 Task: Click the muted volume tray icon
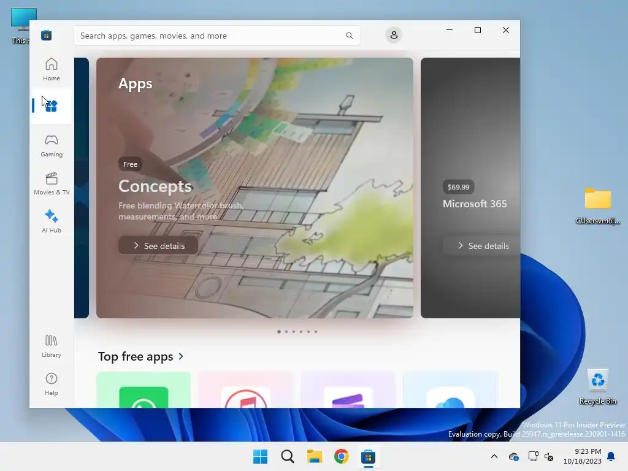pos(549,456)
